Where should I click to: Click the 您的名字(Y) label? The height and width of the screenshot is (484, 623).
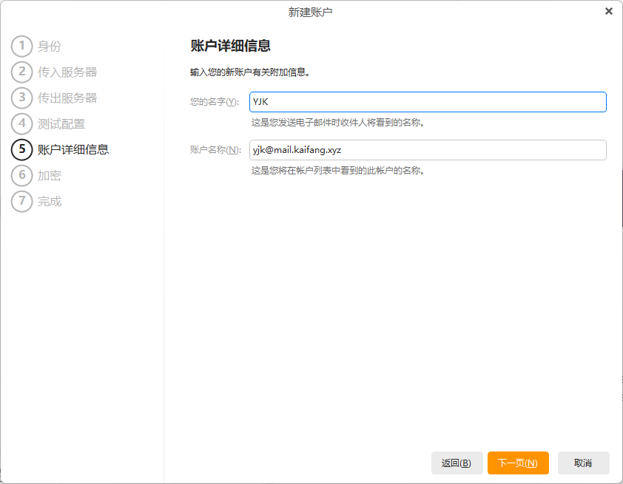tap(215, 102)
